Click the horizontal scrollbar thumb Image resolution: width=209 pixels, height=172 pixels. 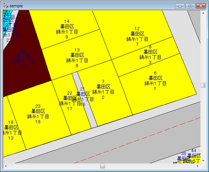point(103,166)
